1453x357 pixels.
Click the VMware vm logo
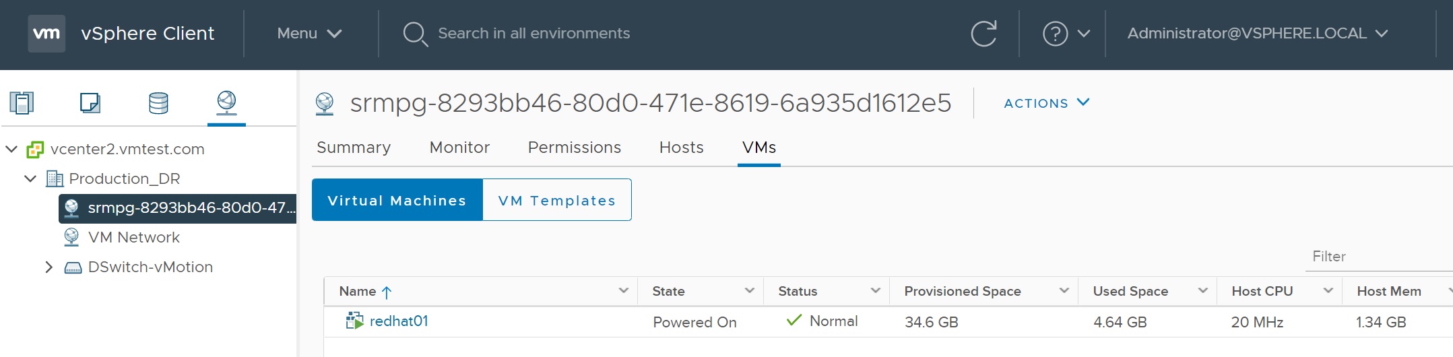coord(46,34)
